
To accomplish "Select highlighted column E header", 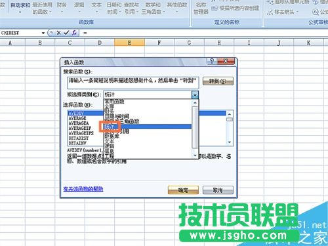I will click(129, 43).
